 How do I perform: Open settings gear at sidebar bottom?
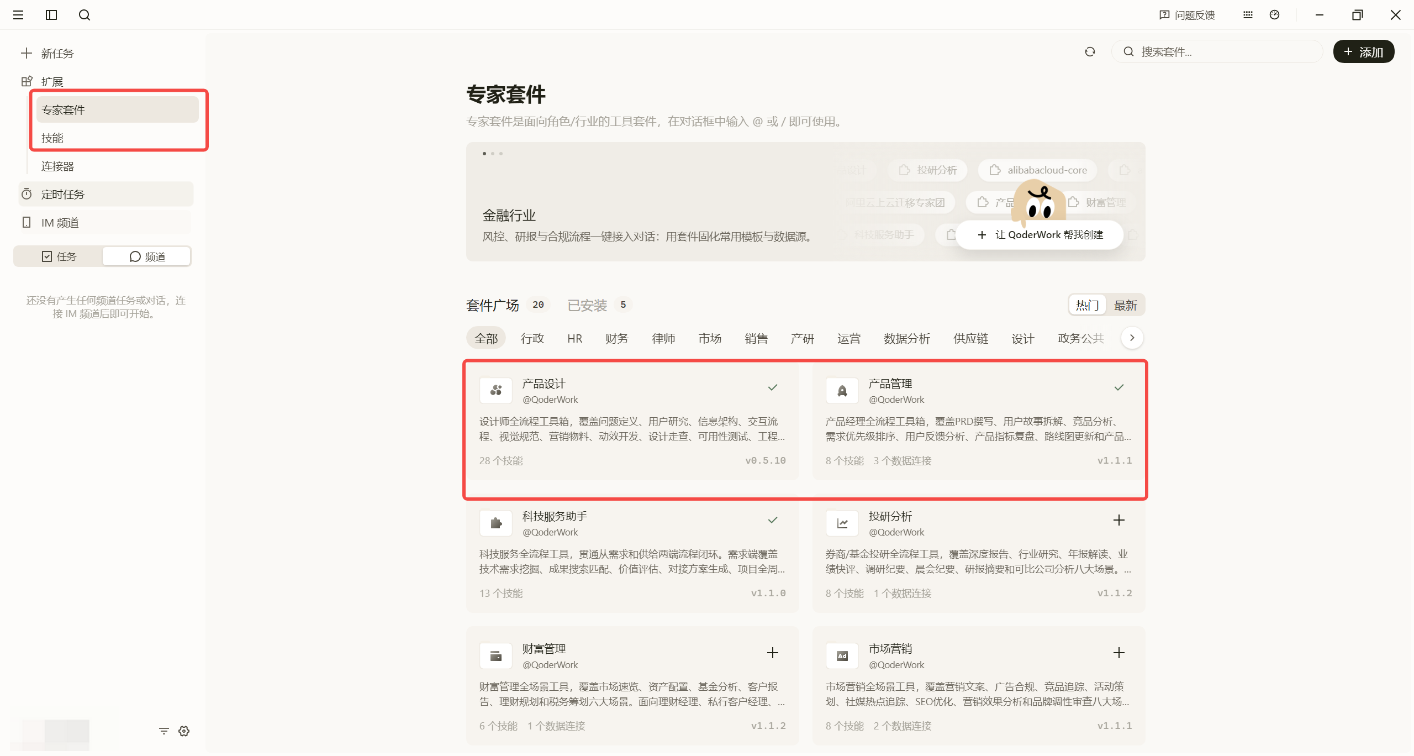[184, 731]
